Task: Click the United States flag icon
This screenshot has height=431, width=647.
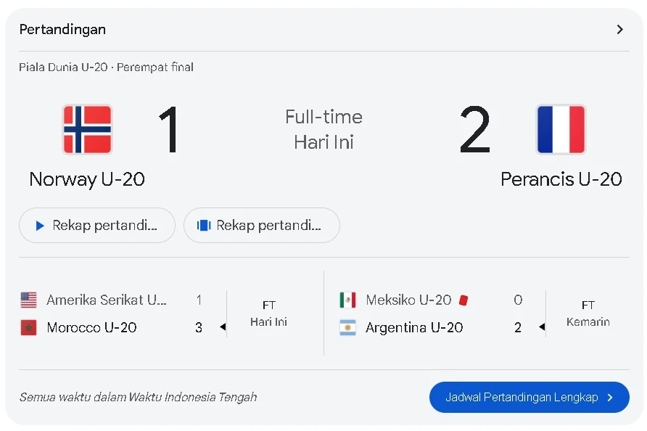Action: 28,300
